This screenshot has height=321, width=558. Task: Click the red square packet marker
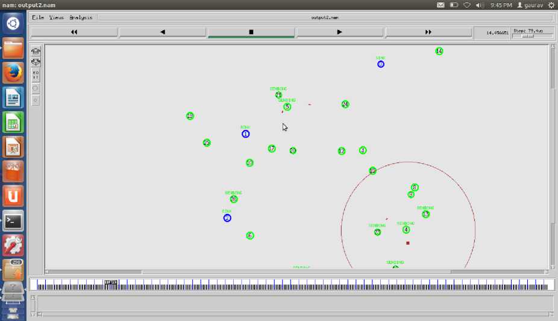pyautogui.click(x=408, y=243)
